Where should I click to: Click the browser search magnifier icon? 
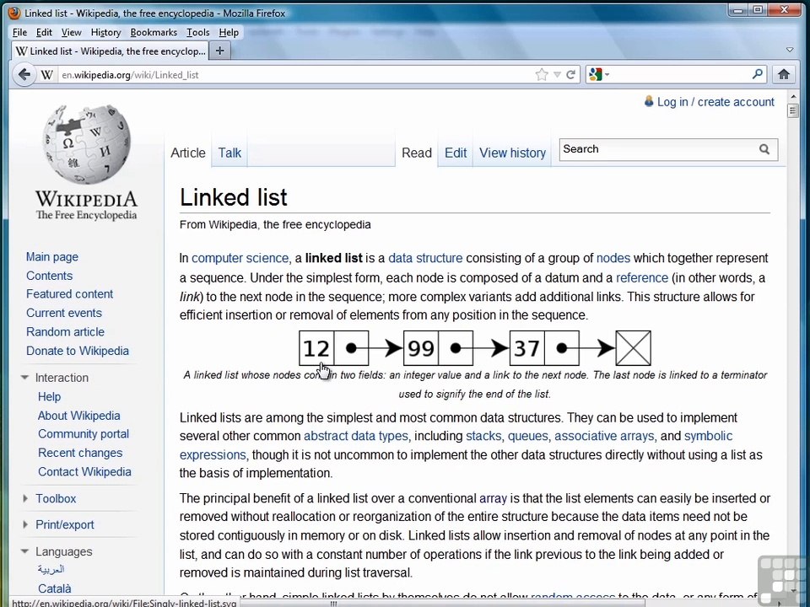click(758, 74)
